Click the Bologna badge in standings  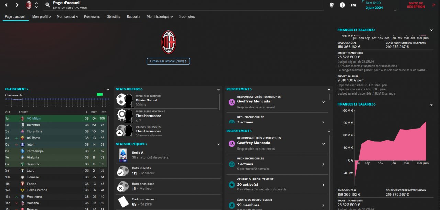(x=23, y=203)
